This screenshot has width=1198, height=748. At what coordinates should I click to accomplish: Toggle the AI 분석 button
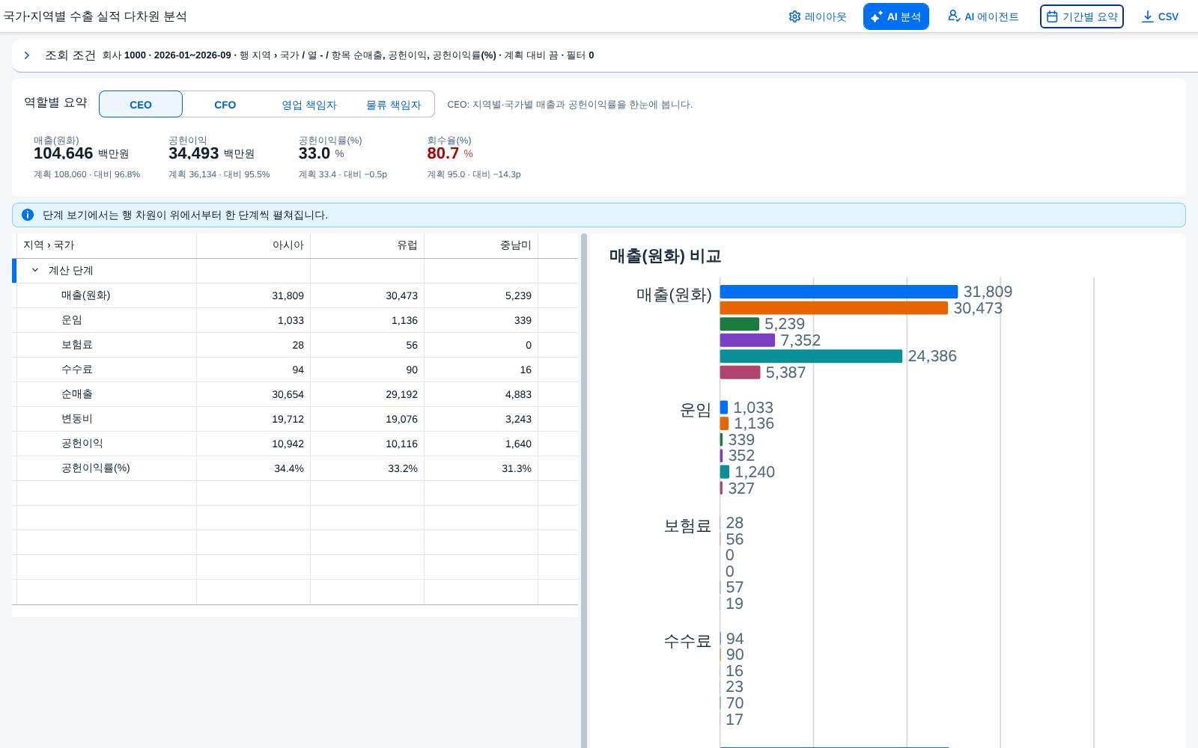(x=896, y=16)
